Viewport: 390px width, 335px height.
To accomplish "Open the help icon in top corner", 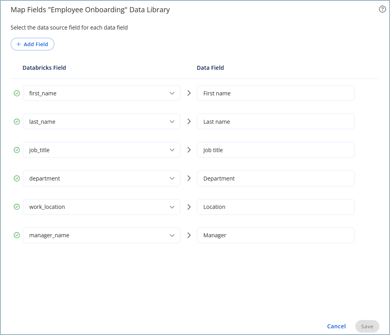I will (x=382, y=9).
